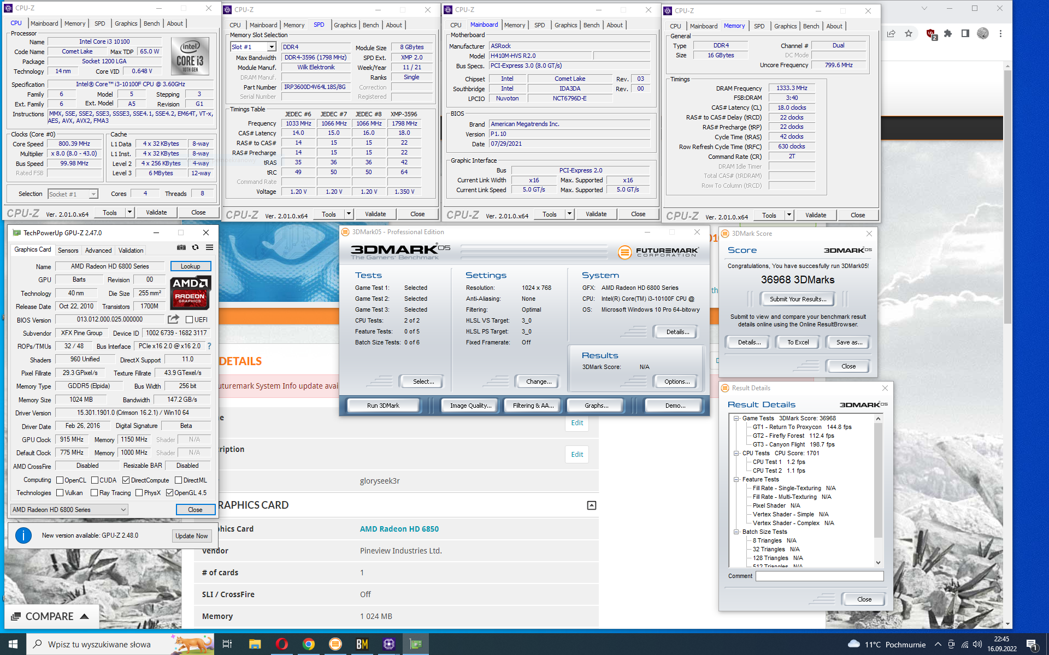The width and height of the screenshot is (1049, 655).
Task: Open the browser three-dot menu
Action: [x=1000, y=34]
